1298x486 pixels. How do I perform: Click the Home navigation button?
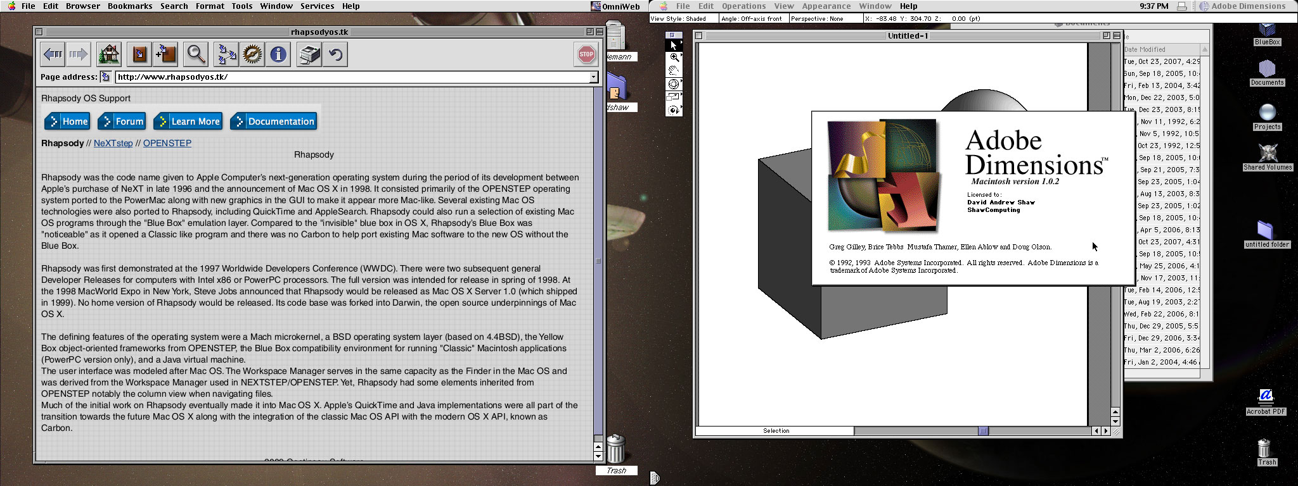(x=67, y=121)
